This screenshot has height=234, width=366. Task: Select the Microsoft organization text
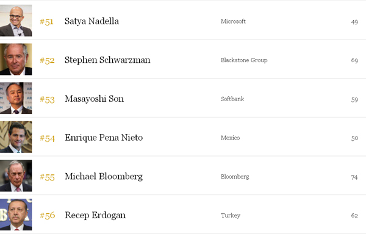pyautogui.click(x=233, y=21)
